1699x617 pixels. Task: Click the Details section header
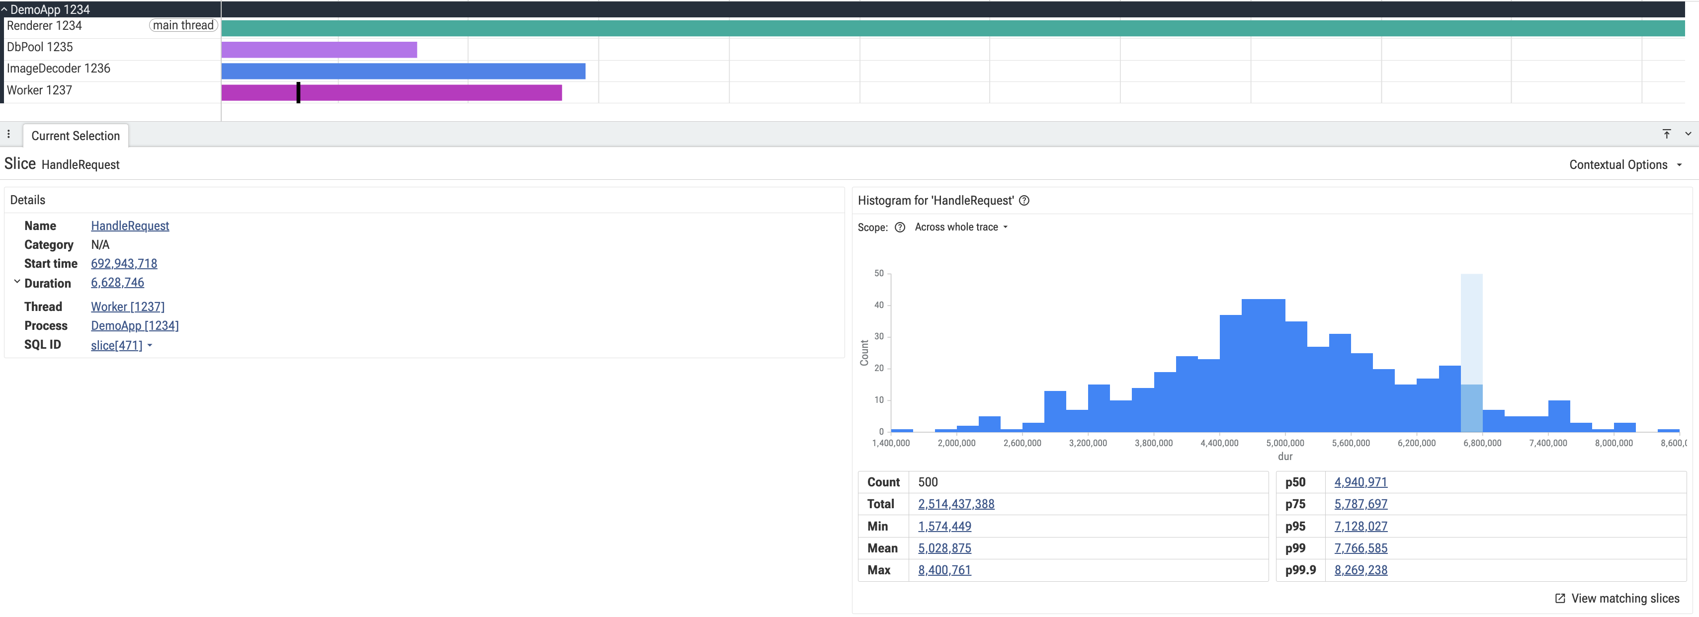pyautogui.click(x=28, y=200)
